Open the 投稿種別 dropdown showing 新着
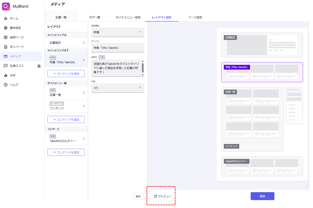 (x=117, y=32)
